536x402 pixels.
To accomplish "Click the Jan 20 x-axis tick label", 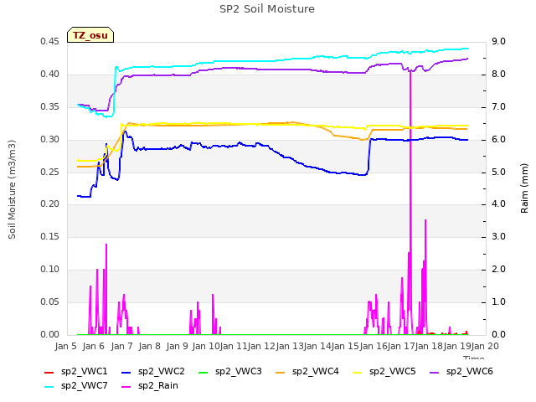I will [485, 346].
